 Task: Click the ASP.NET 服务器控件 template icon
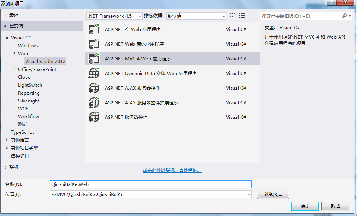94,117
